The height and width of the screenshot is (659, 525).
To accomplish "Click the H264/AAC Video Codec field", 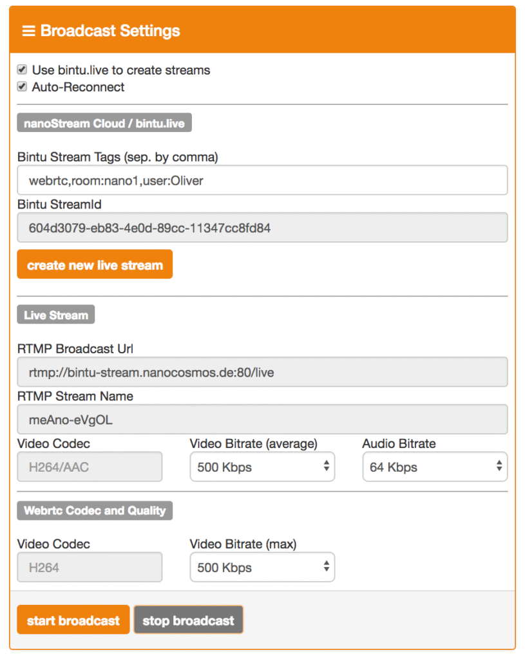I will click(x=90, y=467).
